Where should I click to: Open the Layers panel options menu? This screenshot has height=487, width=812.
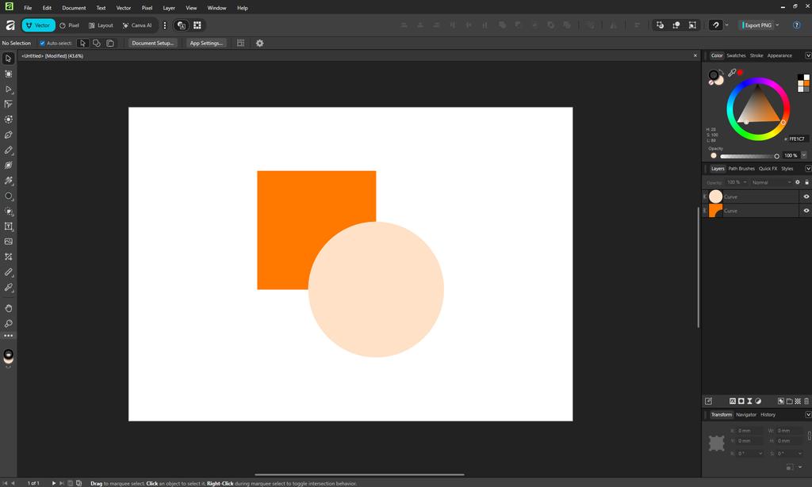(x=807, y=169)
